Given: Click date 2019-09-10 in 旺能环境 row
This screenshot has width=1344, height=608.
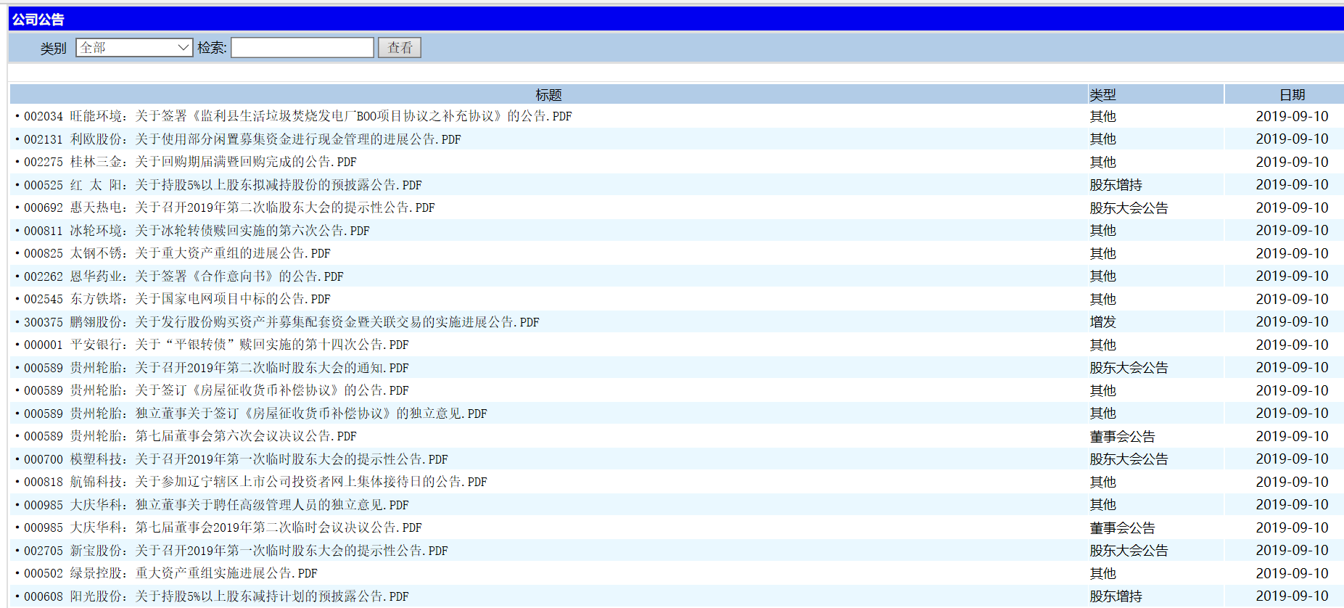Looking at the screenshot, I should pyautogui.click(x=1292, y=116).
